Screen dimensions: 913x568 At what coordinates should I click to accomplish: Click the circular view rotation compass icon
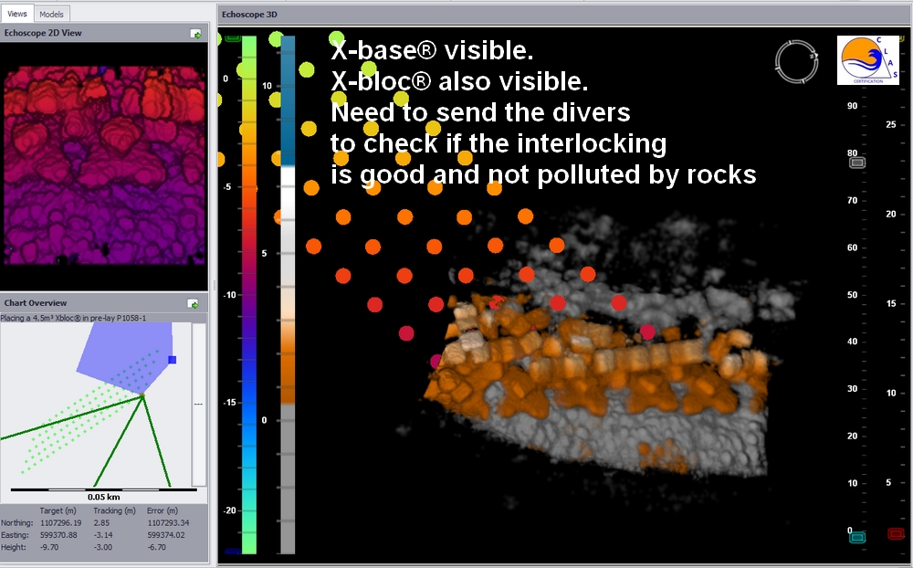coord(791,60)
